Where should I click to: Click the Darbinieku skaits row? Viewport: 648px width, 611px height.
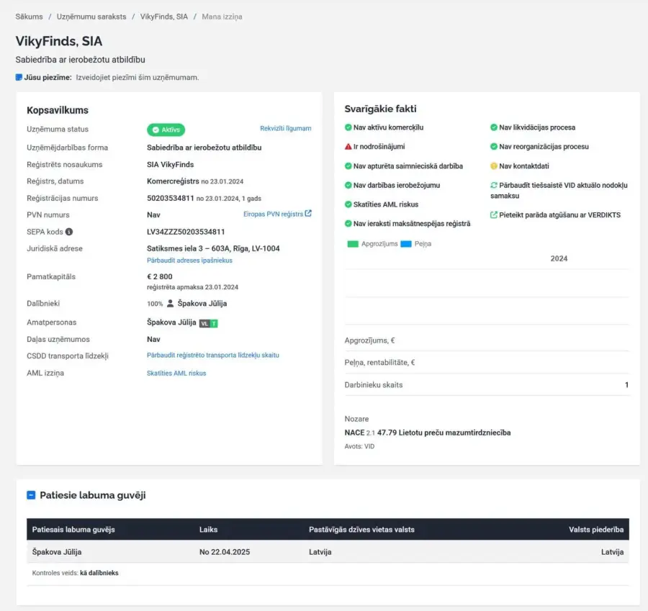pos(487,384)
